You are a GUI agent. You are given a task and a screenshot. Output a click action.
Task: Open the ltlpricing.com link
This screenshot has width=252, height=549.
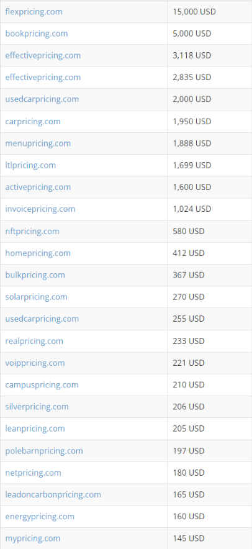pyautogui.click(x=30, y=165)
